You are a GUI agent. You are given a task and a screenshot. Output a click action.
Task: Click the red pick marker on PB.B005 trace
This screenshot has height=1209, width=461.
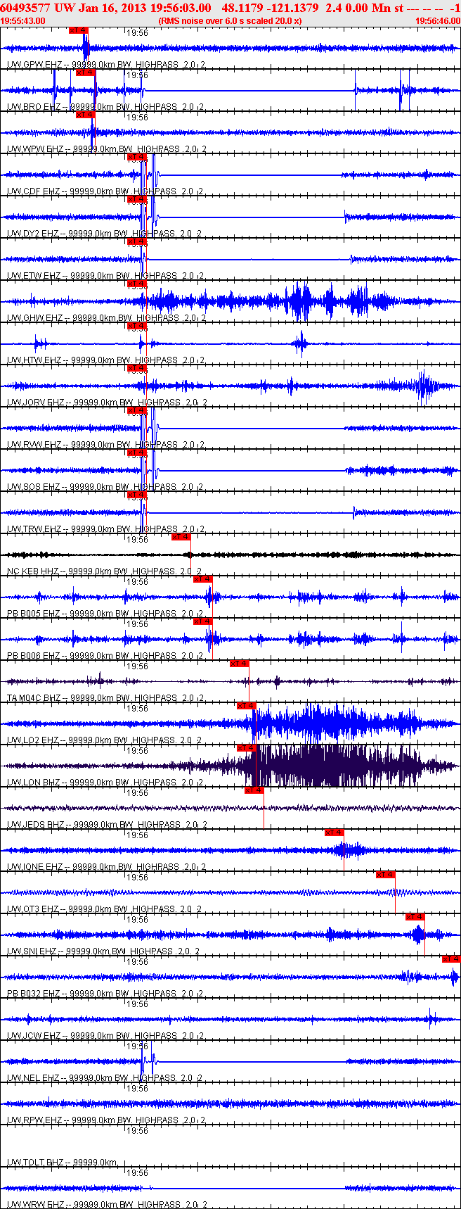[x=202, y=579]
